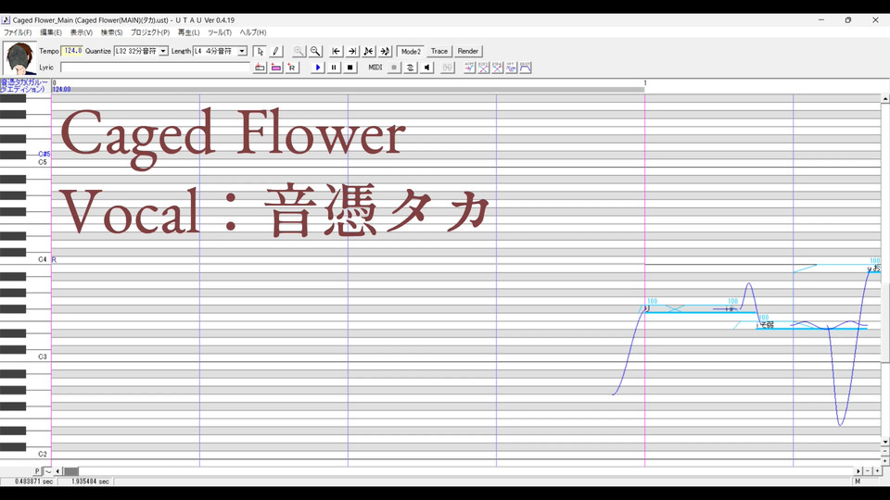Start playback with the blue play button

coord(317,68)
